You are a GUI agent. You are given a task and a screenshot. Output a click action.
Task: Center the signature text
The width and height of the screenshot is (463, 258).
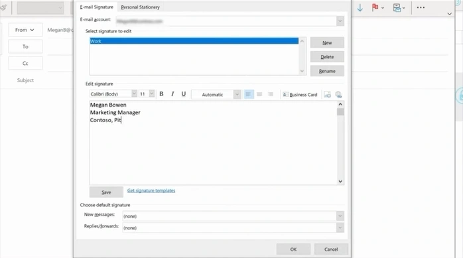259,94
